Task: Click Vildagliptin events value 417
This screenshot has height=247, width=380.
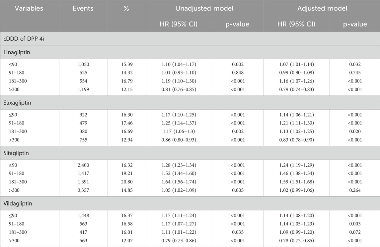Action: tap(83, 232)
